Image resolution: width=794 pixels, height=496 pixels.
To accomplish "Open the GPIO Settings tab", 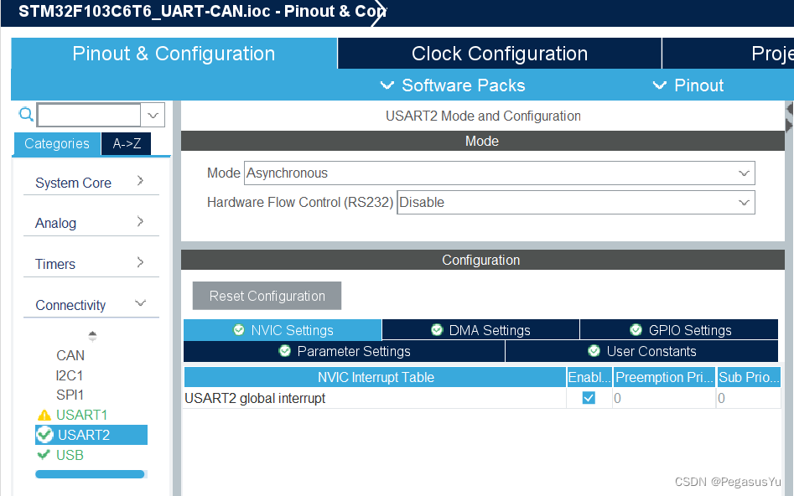I will (x=679, y=330).
